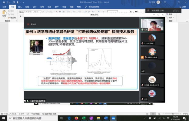Launch Firefox from the taskbar

point(76,118)
